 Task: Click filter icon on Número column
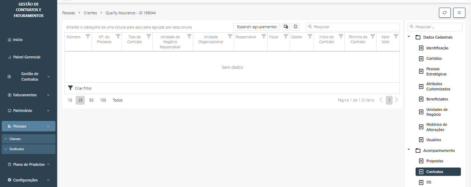point(88,36)
